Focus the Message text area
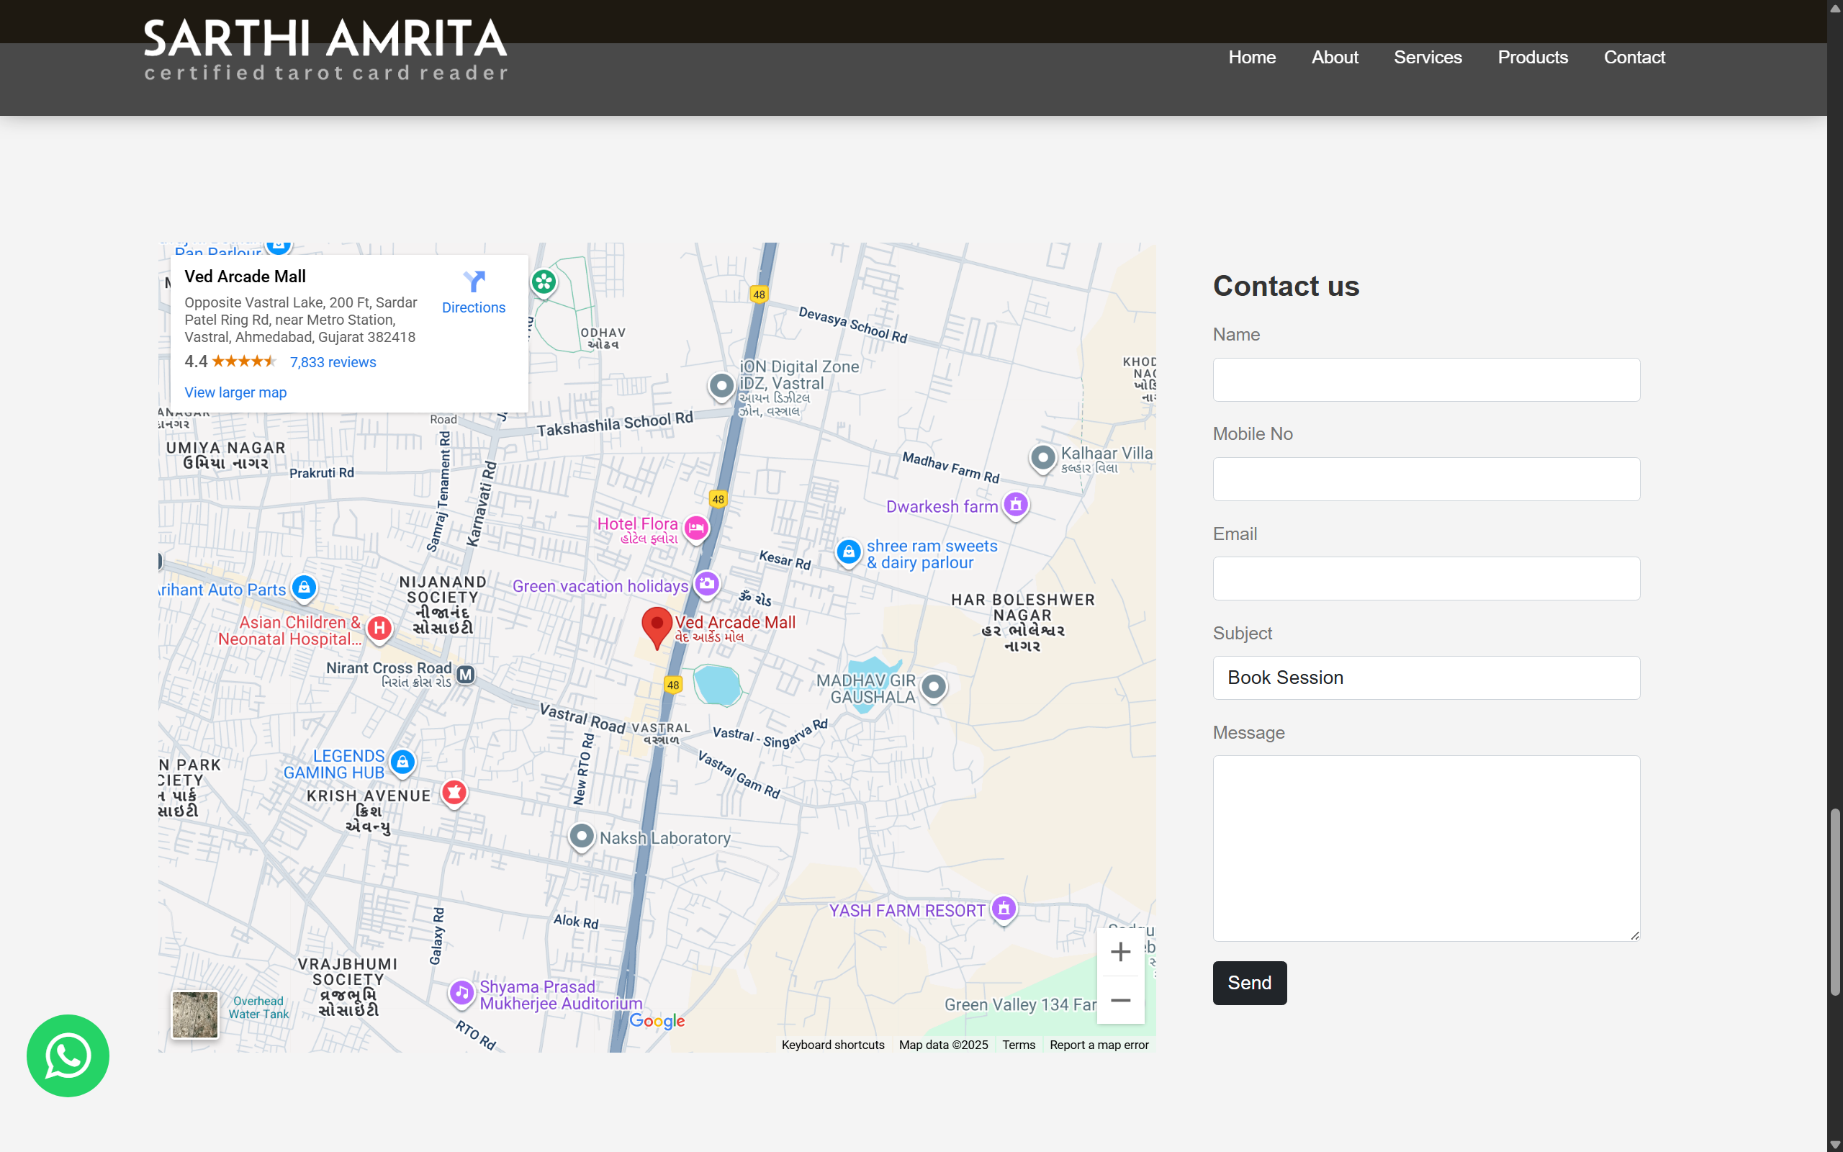Screen dimensions: 1843x1152 pyautogui.click(x=1425, y=847)
